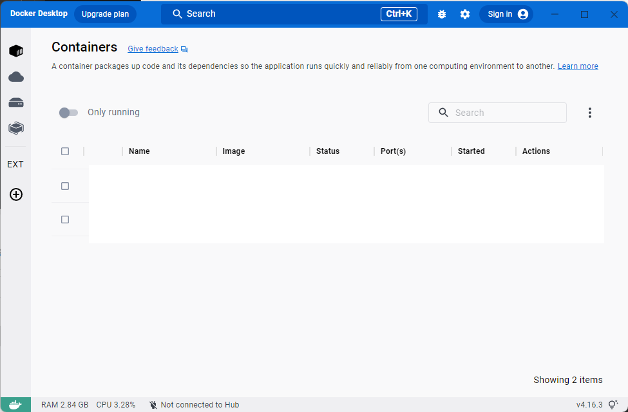Click the Not connected to Hub status
Screen dimensions: 628x412
(195, 405)
